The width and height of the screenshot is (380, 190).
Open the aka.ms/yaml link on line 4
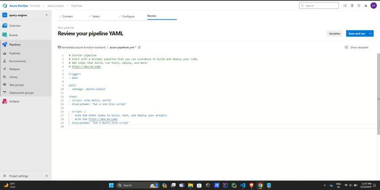(x=86, y=67)
